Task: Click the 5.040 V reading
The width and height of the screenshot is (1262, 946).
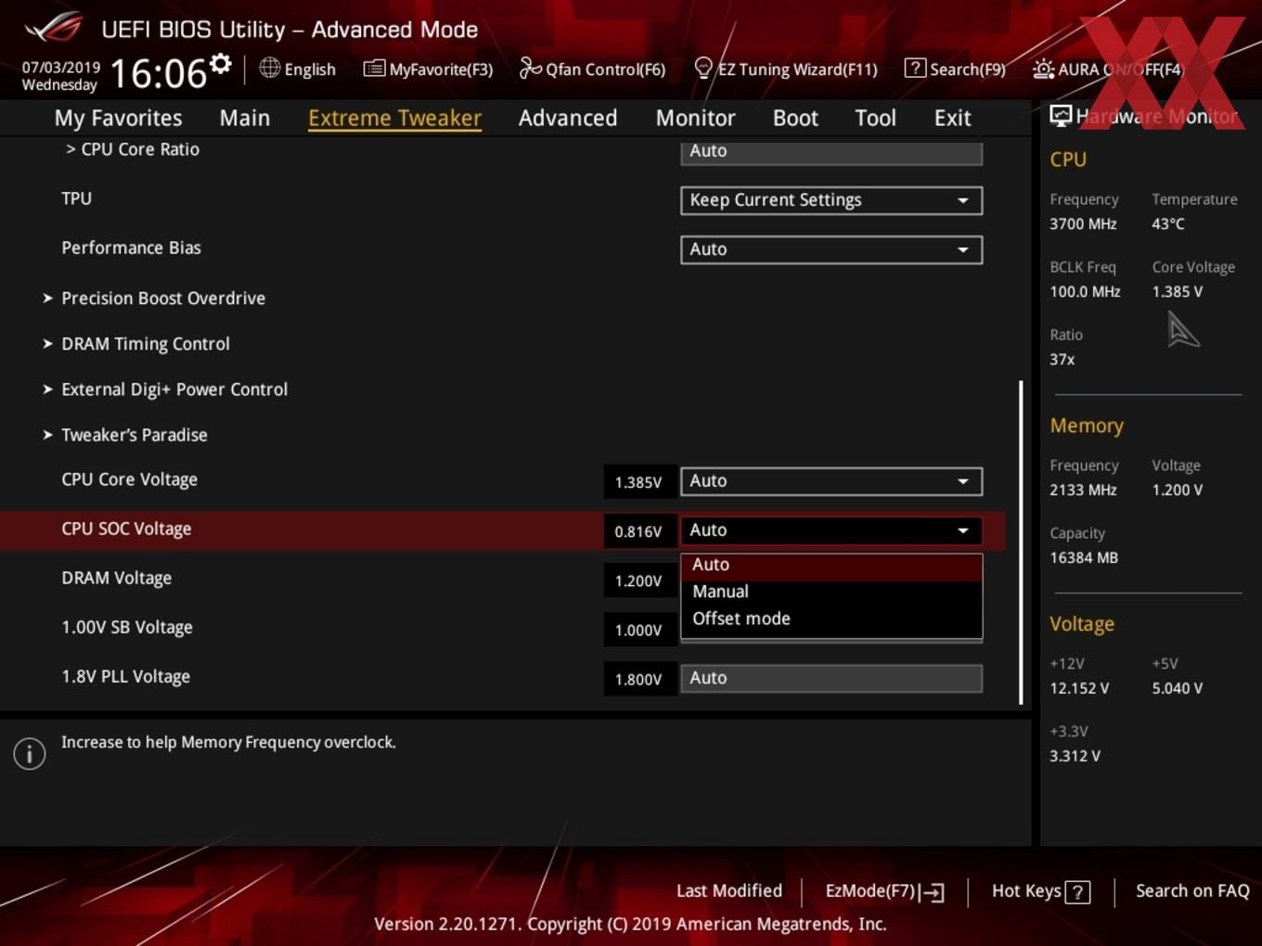Action: (1178, 688)
